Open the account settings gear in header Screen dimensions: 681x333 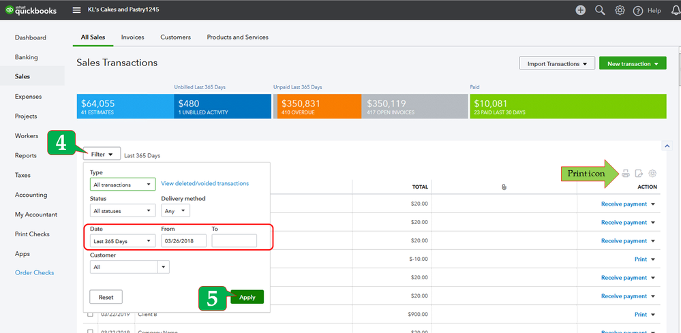click(x=620, y=10)
